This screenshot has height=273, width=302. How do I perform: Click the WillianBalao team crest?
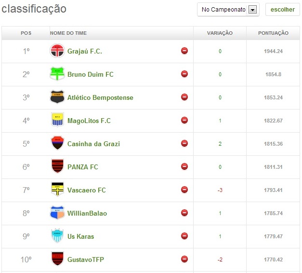pos(57,213)
